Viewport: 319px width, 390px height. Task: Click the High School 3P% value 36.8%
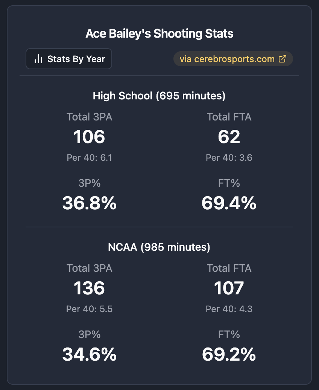(90, 203)
